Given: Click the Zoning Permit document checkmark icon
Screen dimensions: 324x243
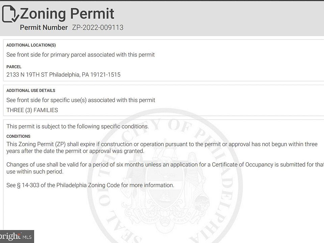Looking at the screenshot, I should tap(10, 14).
